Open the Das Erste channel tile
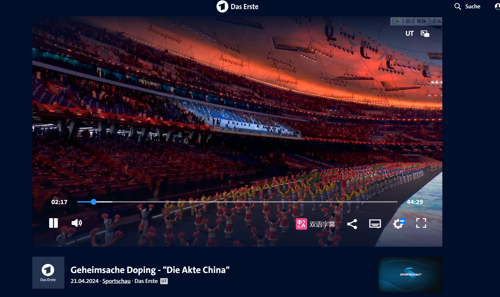Screen dimensions: 500x297 [x=48, y=273]
